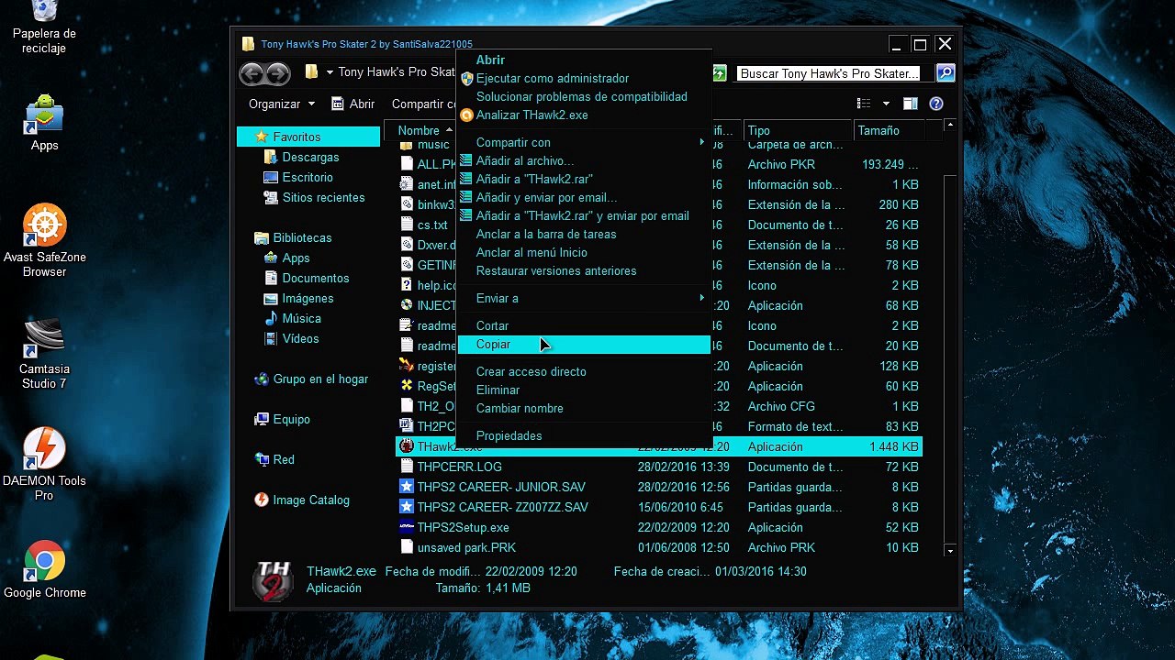Open Descargas in the Favoritos sidebar
This screenshot has width=1175, height=660.
click(x=310, y=157)
